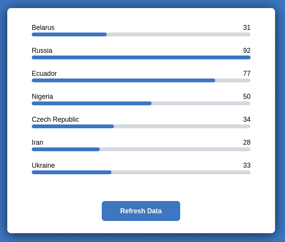Click the Refresh Data button
The image size is (285, 242).
[141, 211]
